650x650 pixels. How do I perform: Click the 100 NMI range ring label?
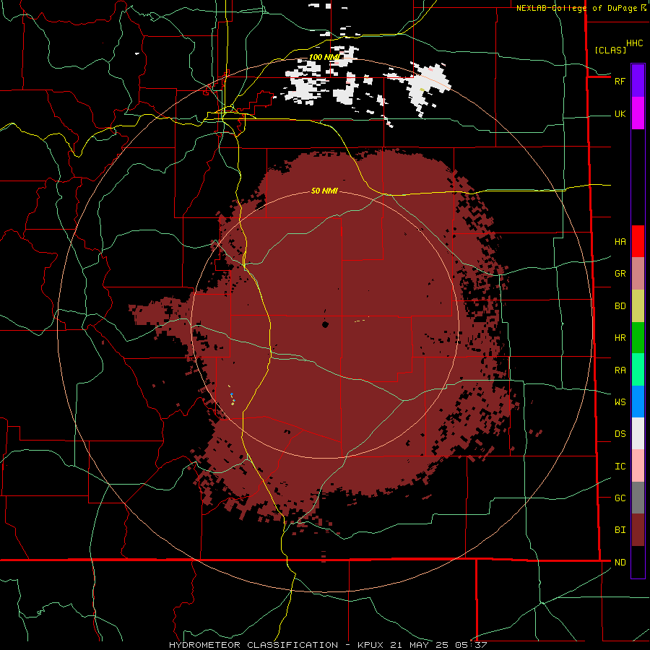click(x=324, y=57)
